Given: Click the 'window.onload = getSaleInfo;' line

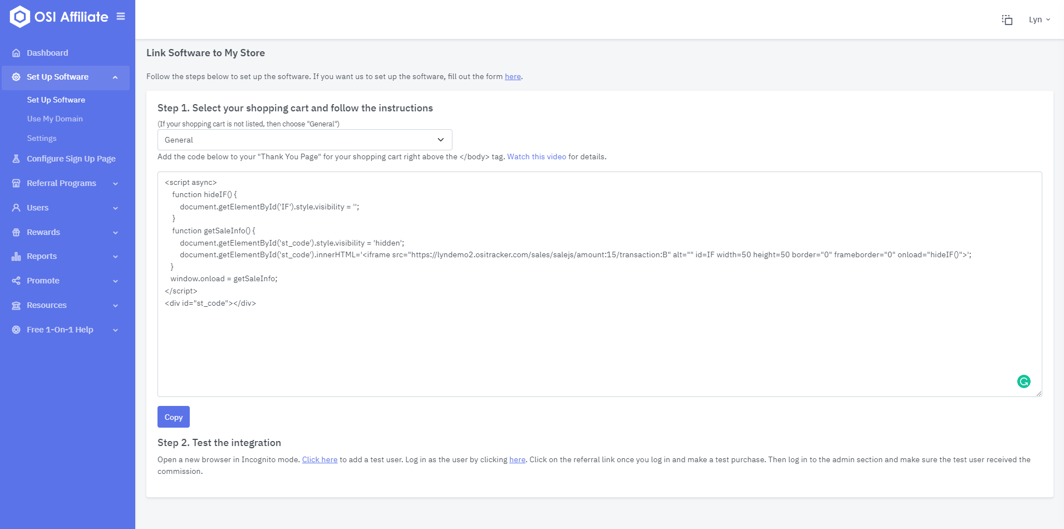Looking at the screenshot, I should (224, 279).
